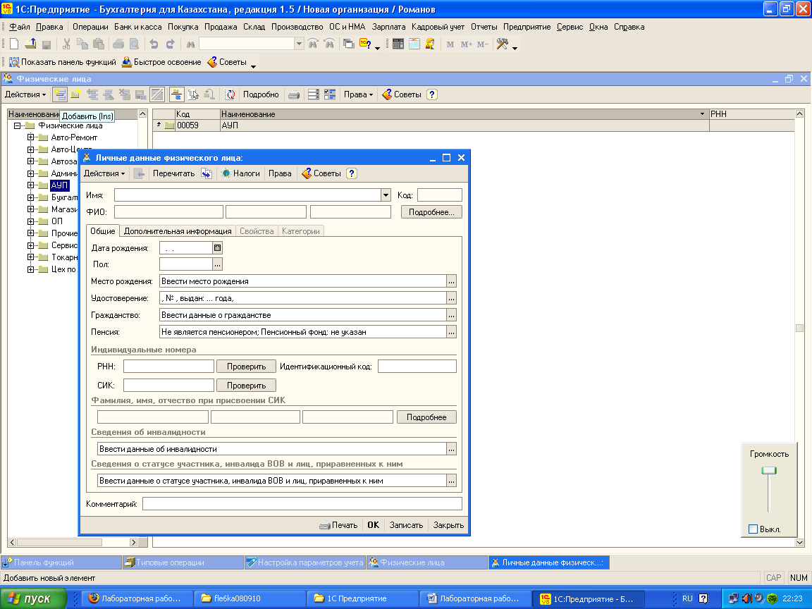The height and width of the screenshot is (609, 812).
Task: Click the windows list icon in the main toolbar
Action: 349,44
